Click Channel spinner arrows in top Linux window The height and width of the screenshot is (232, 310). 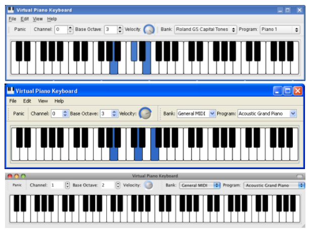tap(71, 29)
